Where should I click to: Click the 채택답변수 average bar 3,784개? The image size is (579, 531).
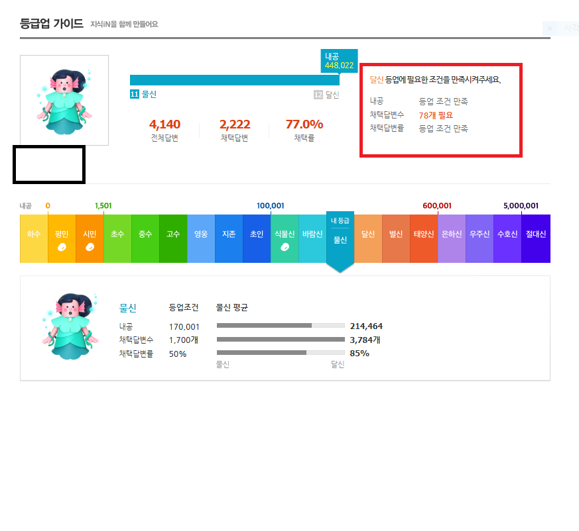tap(281, 339)
